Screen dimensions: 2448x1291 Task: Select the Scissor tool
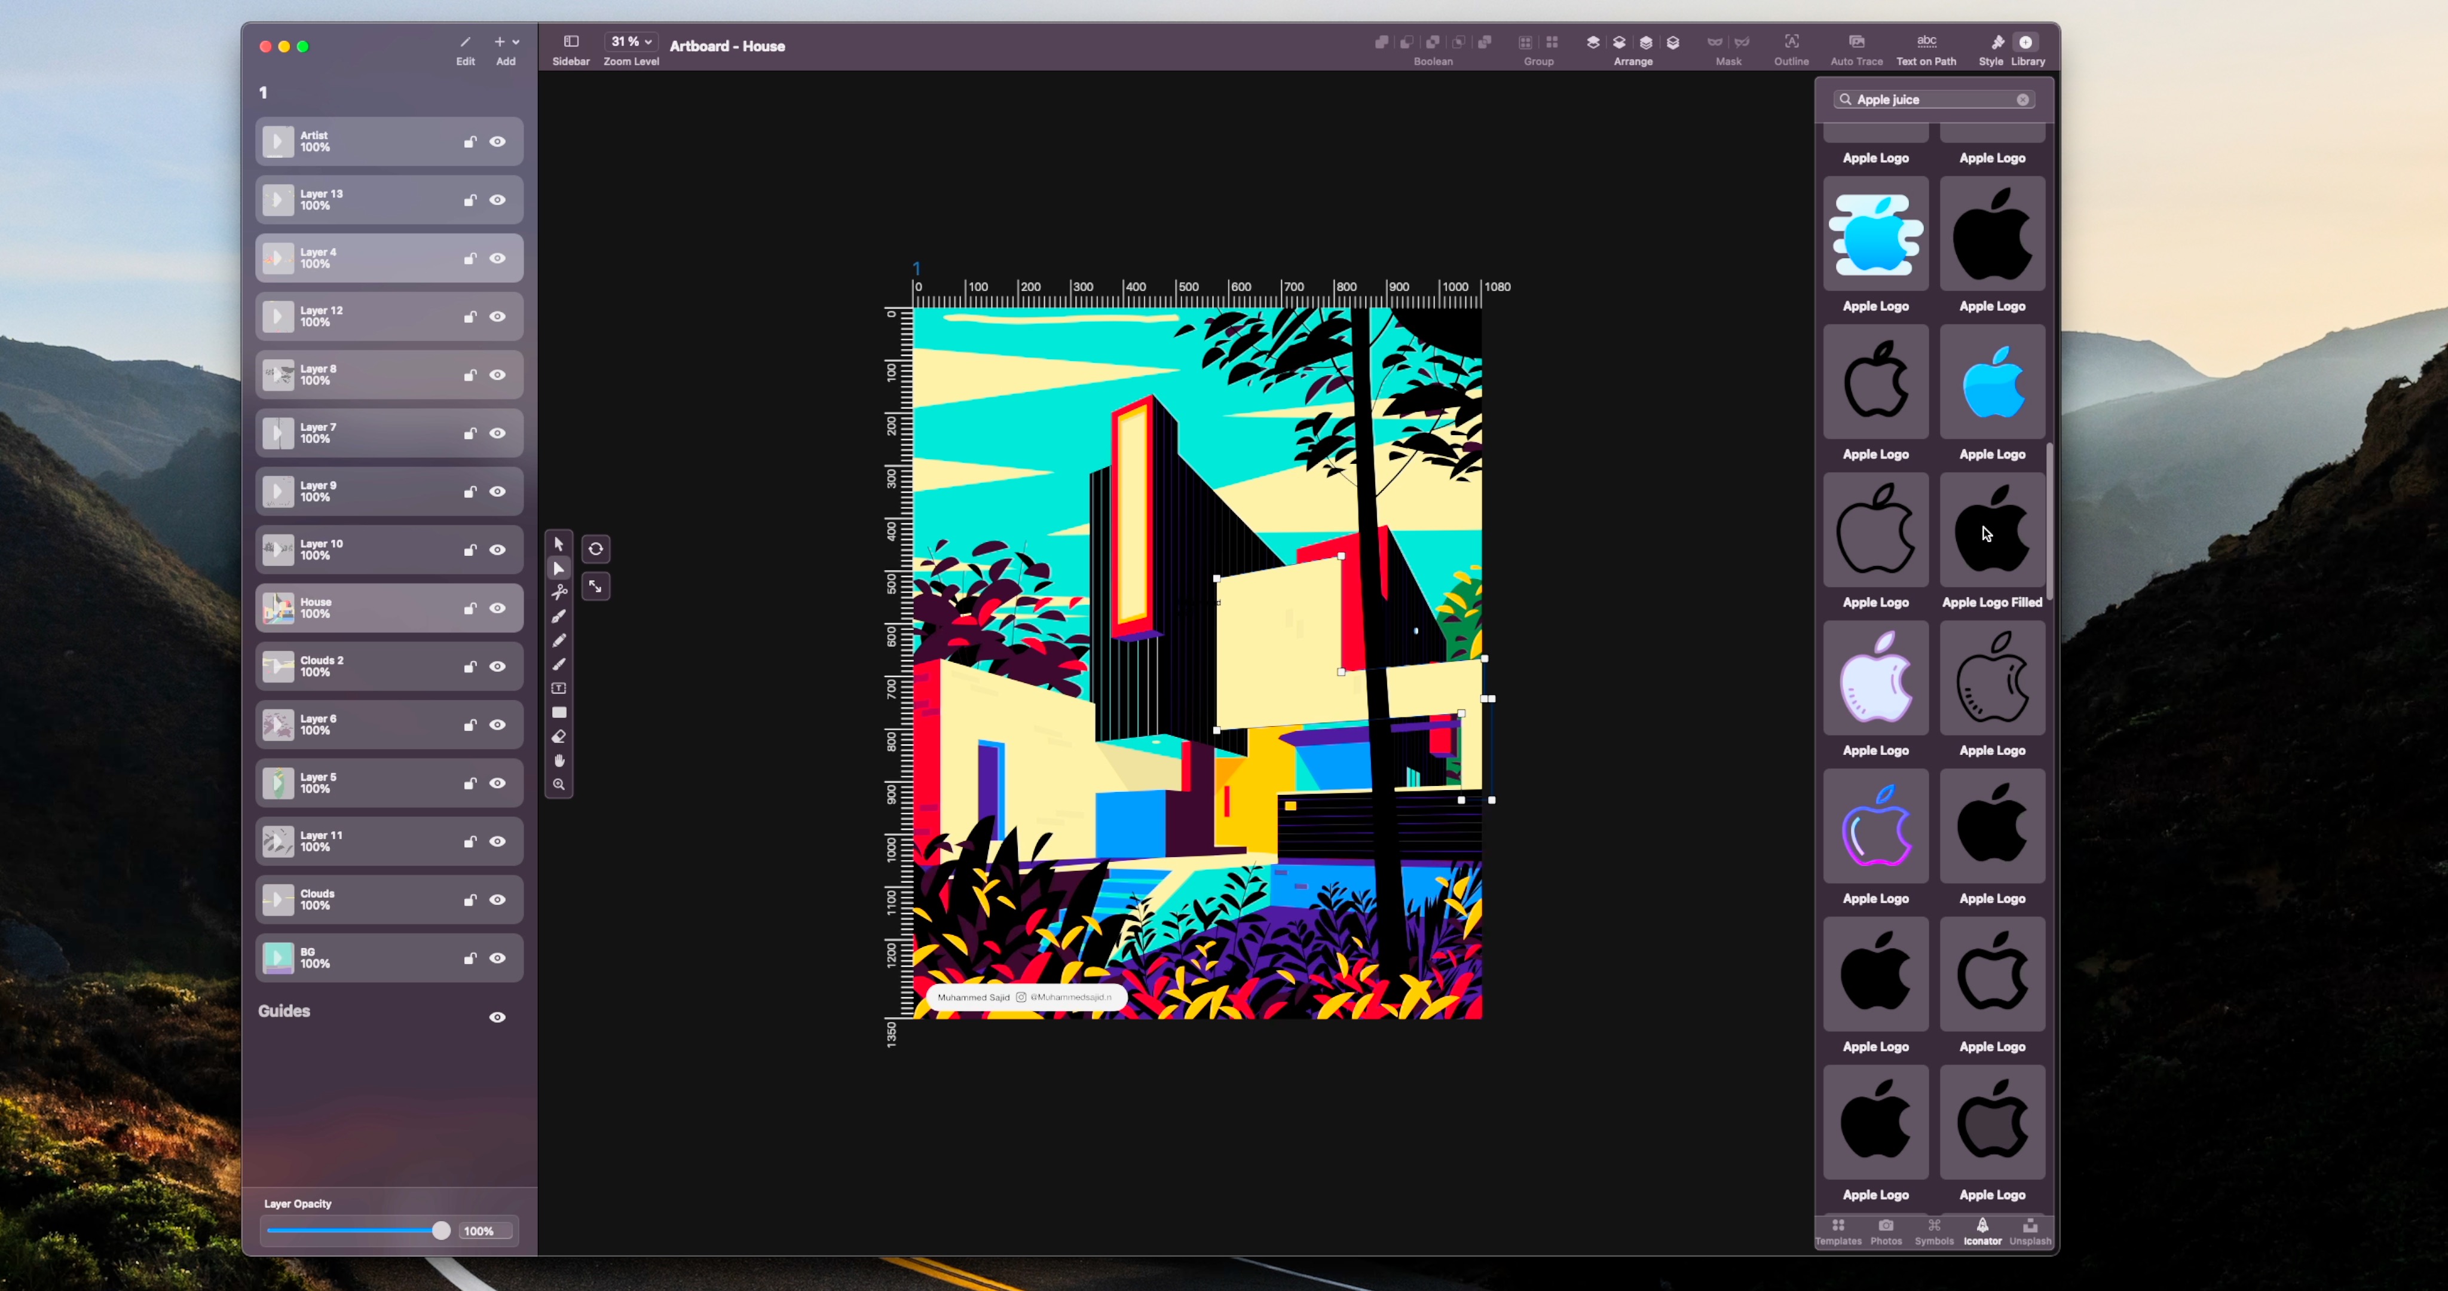559,592
